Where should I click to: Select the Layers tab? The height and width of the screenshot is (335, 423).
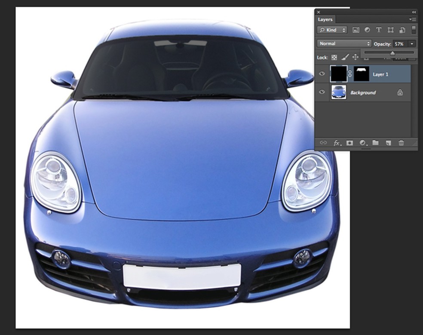point(325,20)
